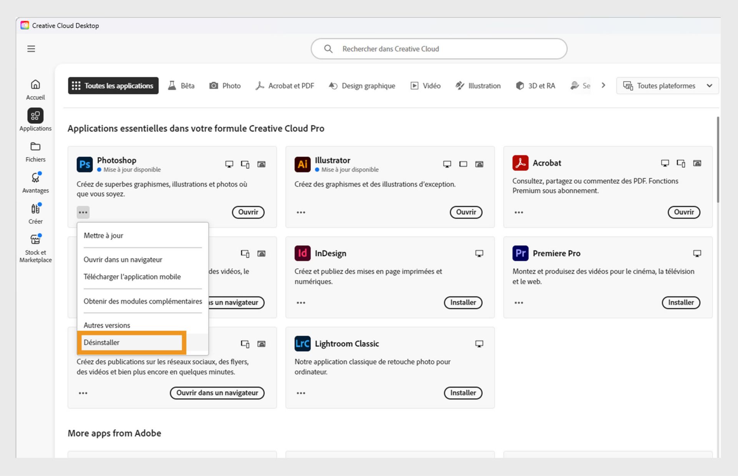This screenshot has height=476, width=738.
Task: Open the hamburger menu icon
Action: [x=31, y=49]
